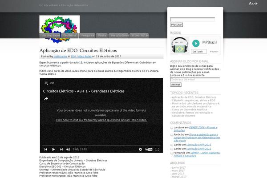This screenshot has height=178, width=267.
Task: Click the video title Circuitos Elétricos - Aula 1
Action: 84,91
